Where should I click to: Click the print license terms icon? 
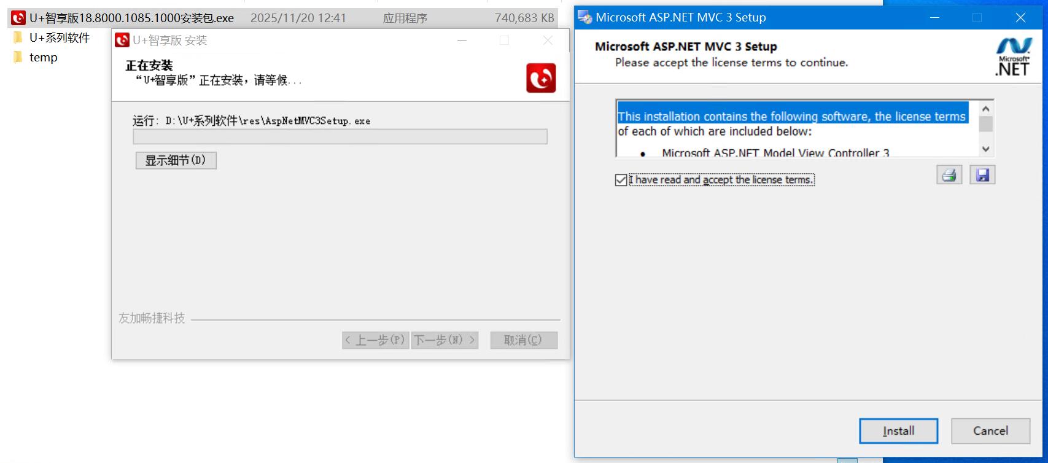click(949, 175)
